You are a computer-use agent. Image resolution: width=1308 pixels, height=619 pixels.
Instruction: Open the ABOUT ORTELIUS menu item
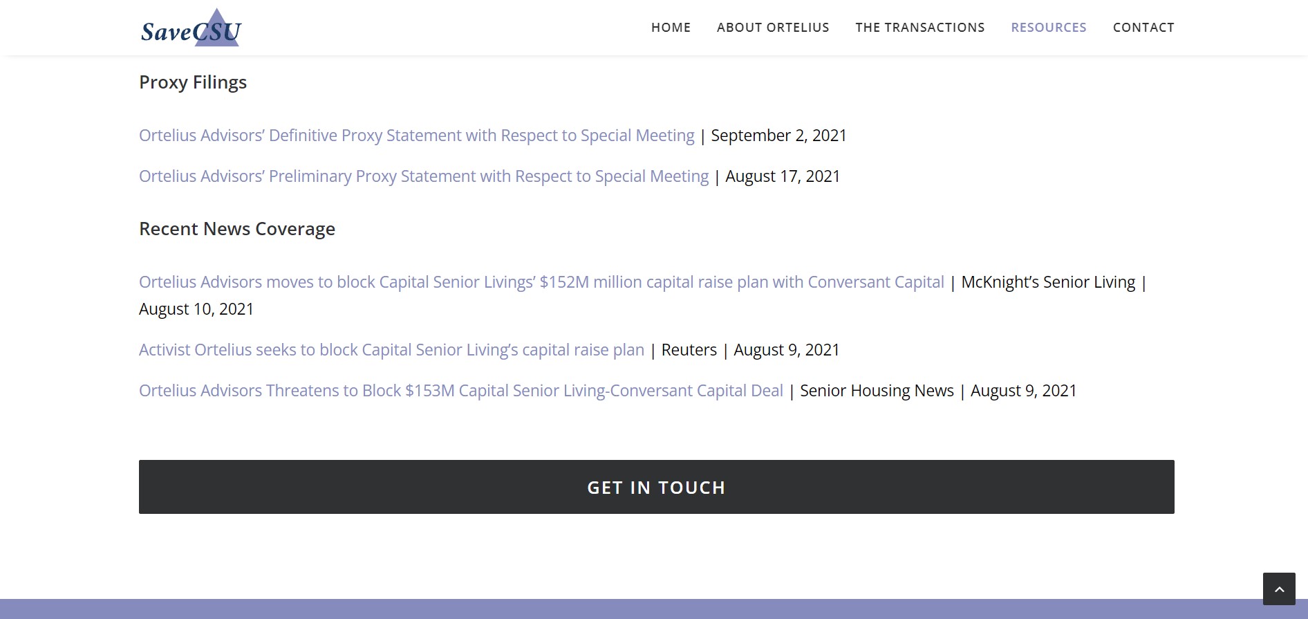773,28
